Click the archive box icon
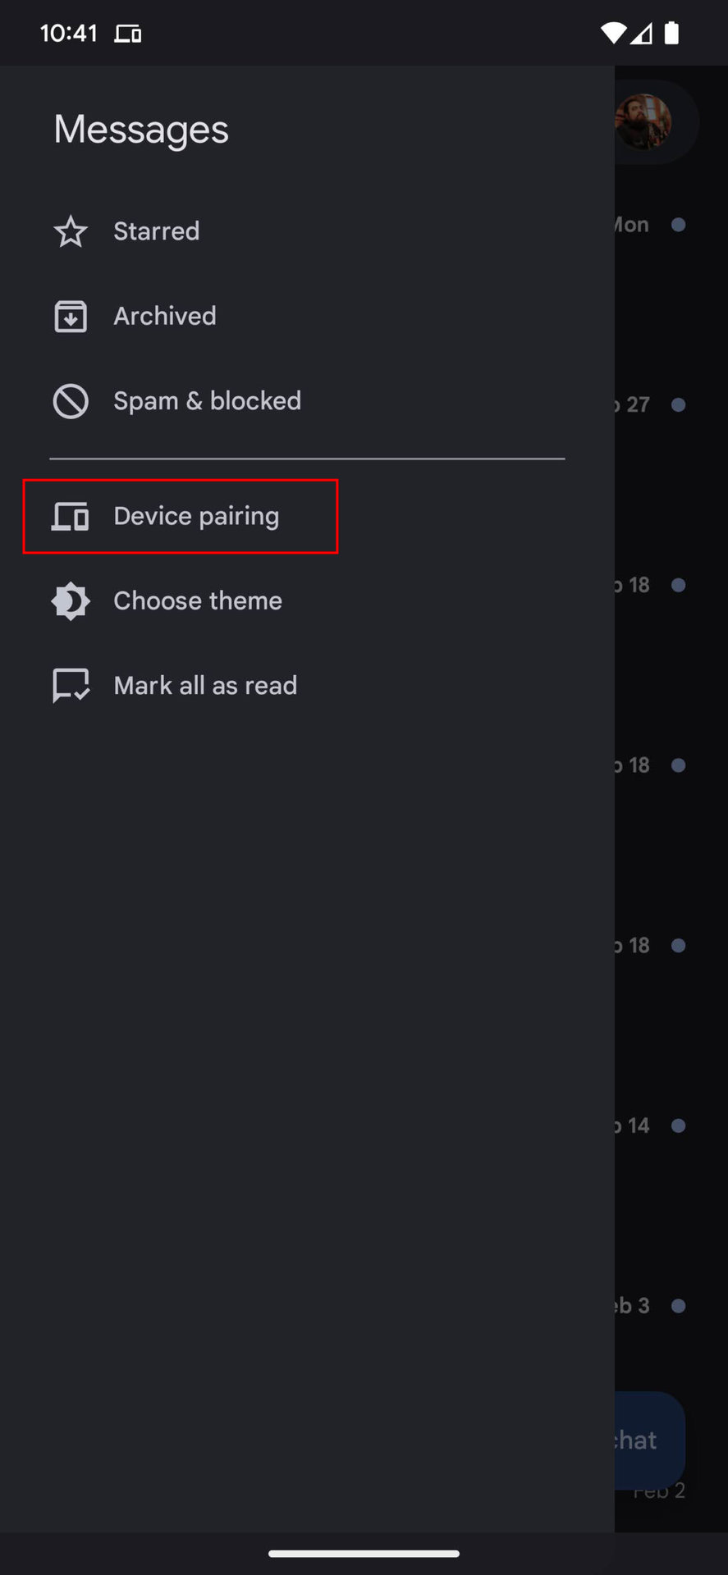The image size is (728, 1575). click(71, 317)
